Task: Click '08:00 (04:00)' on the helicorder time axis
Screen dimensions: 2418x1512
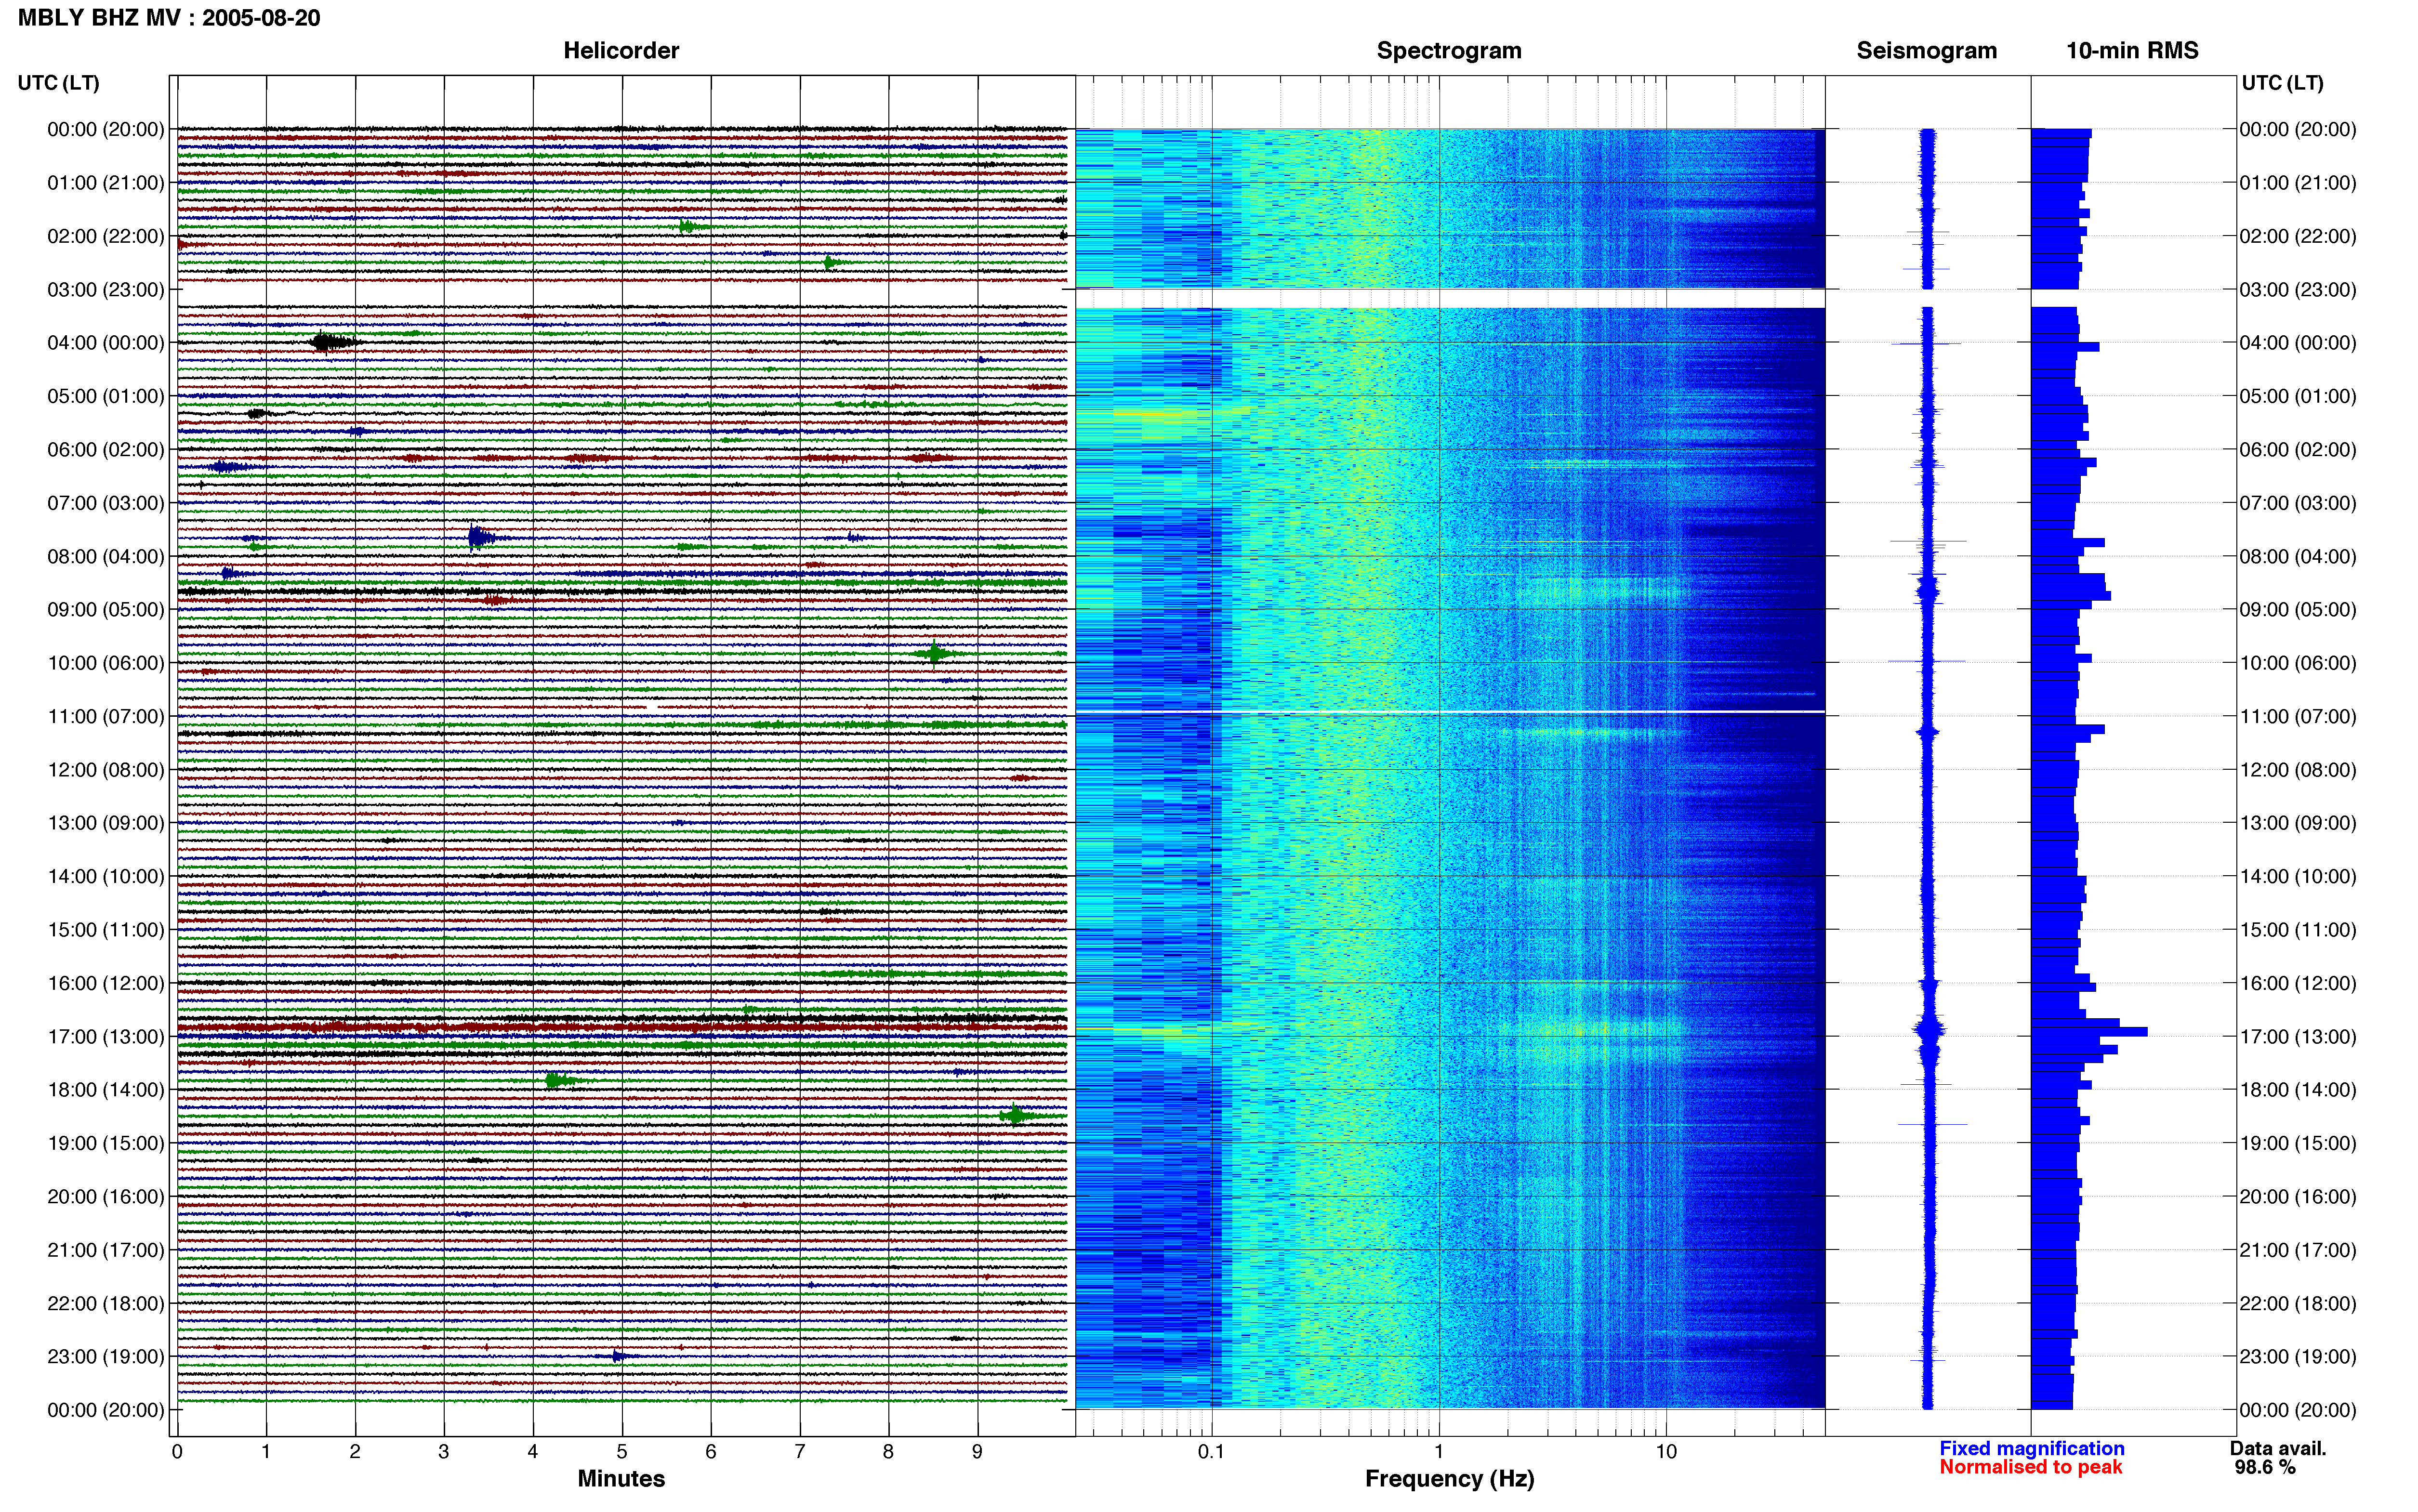Action: [x=106, y=556]
